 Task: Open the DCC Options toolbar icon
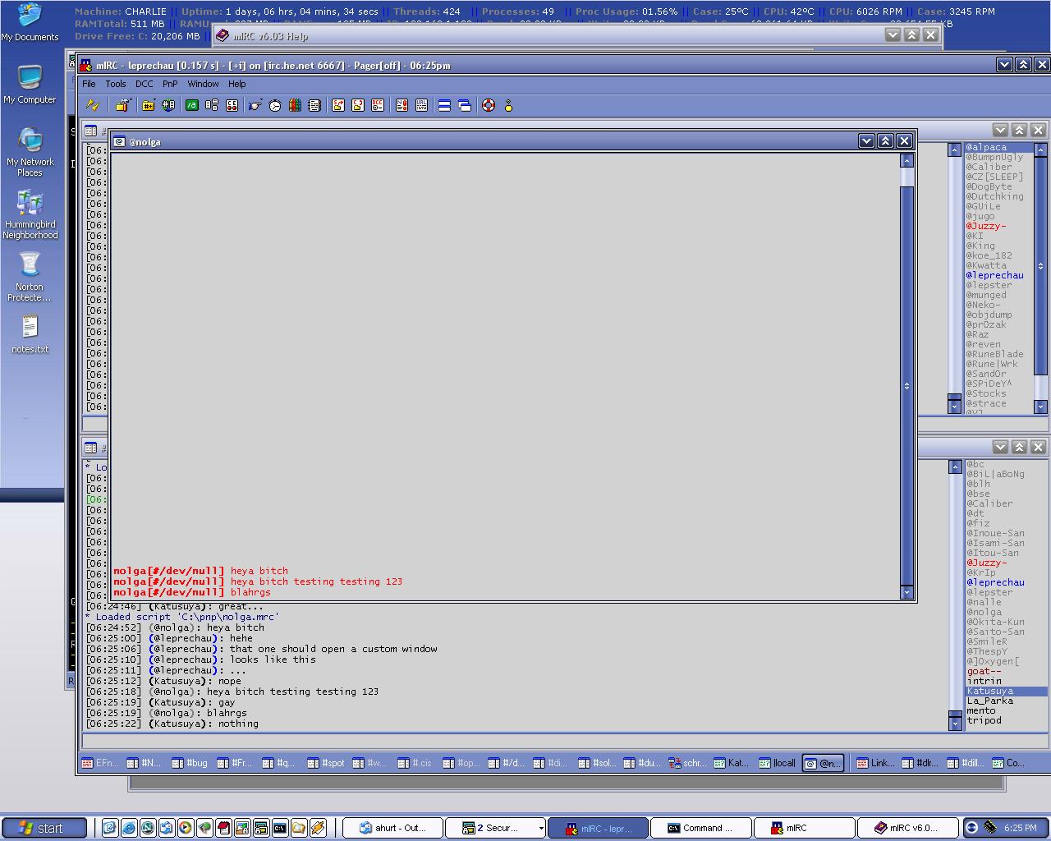[378, 105]
